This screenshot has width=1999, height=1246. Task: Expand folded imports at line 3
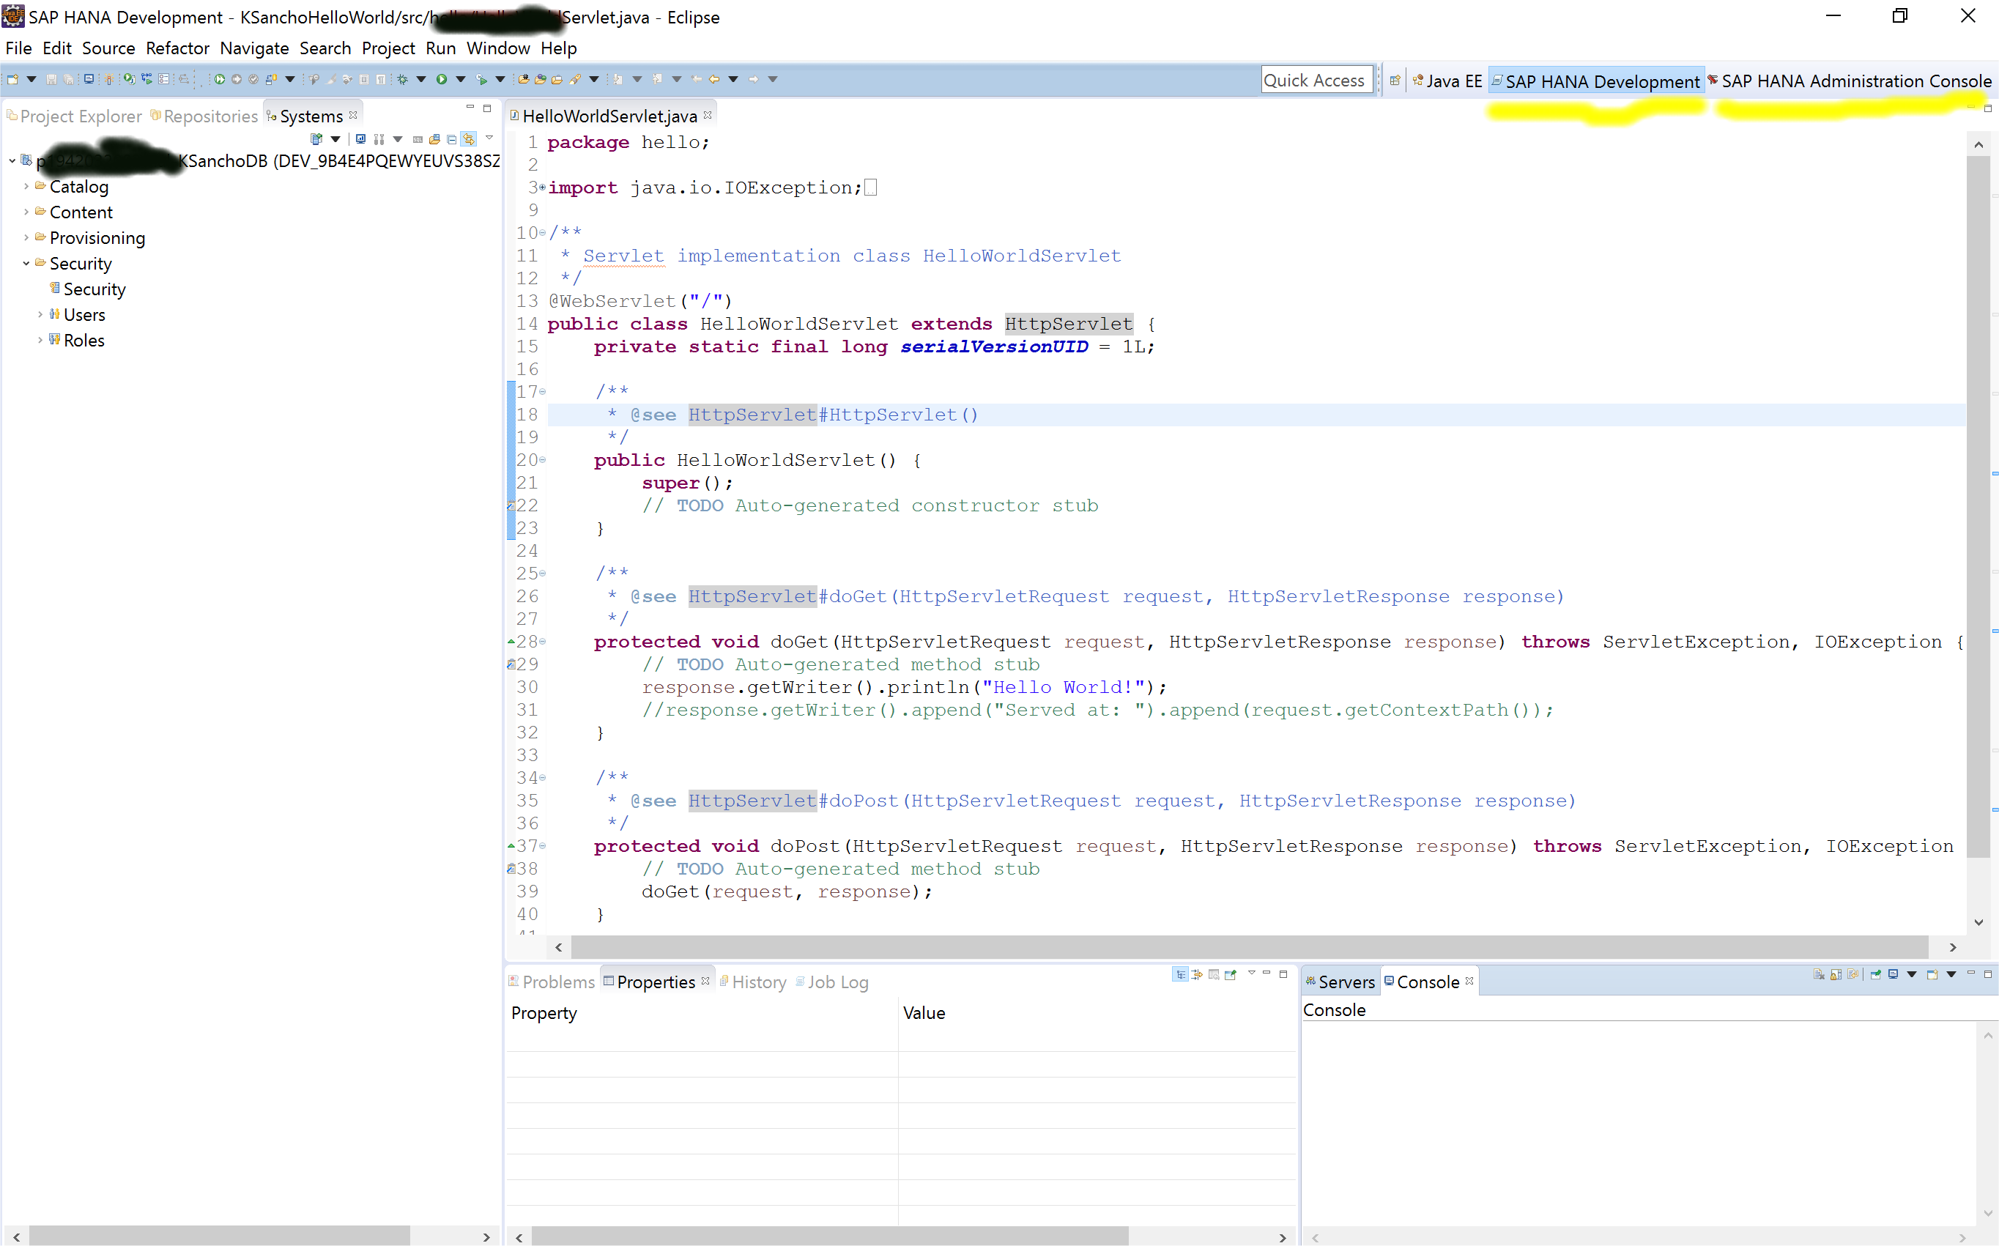[542, 188]
